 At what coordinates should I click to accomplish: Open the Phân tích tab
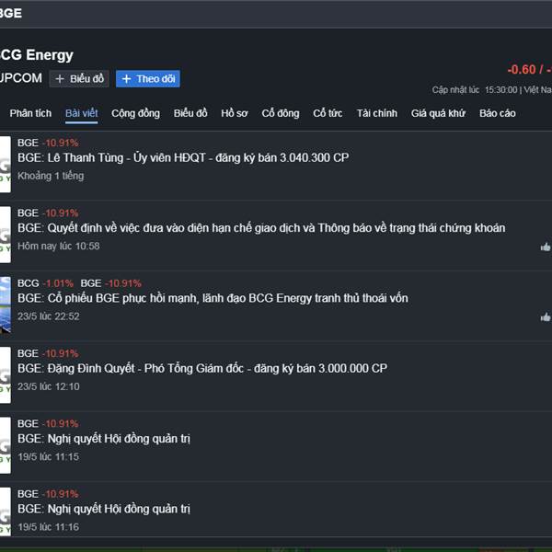tap(30, 113)
